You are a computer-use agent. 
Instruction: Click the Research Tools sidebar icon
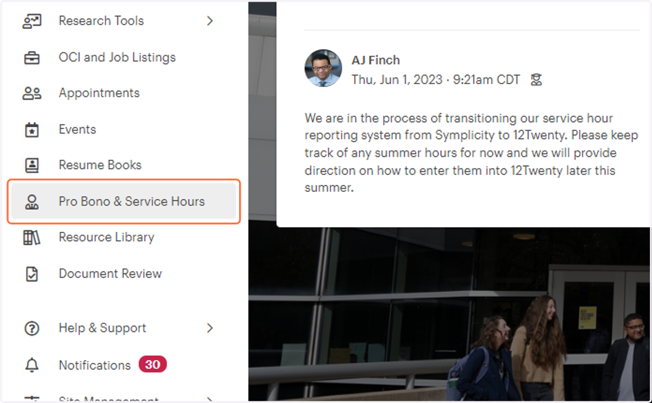32,21
